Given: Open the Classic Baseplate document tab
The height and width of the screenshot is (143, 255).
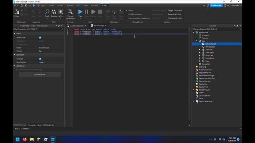Looking at the screenshot, I should (76, 26).
